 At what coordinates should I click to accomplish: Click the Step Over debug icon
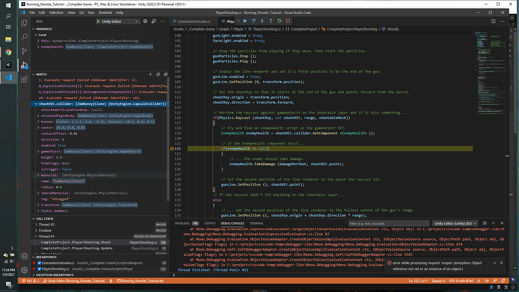click(x=253, y=21)
